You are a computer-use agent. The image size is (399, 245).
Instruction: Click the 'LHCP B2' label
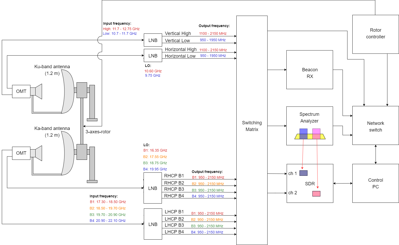tap(174, 219)
